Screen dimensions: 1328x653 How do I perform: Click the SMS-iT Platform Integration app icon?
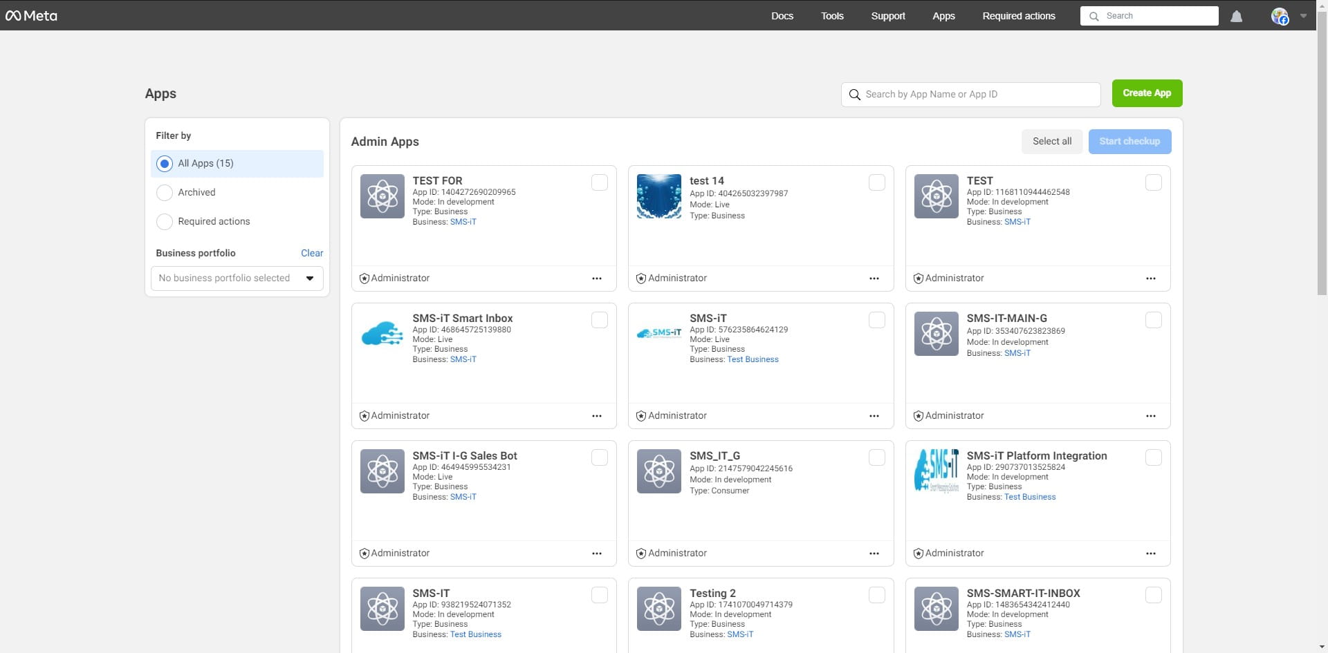(936, 471)
